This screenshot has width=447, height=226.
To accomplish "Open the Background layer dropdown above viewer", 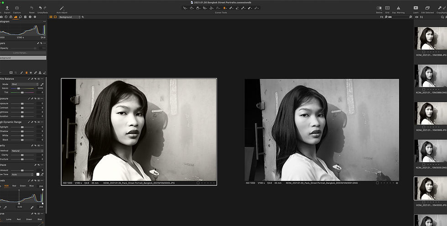I will tap(69, 17).
